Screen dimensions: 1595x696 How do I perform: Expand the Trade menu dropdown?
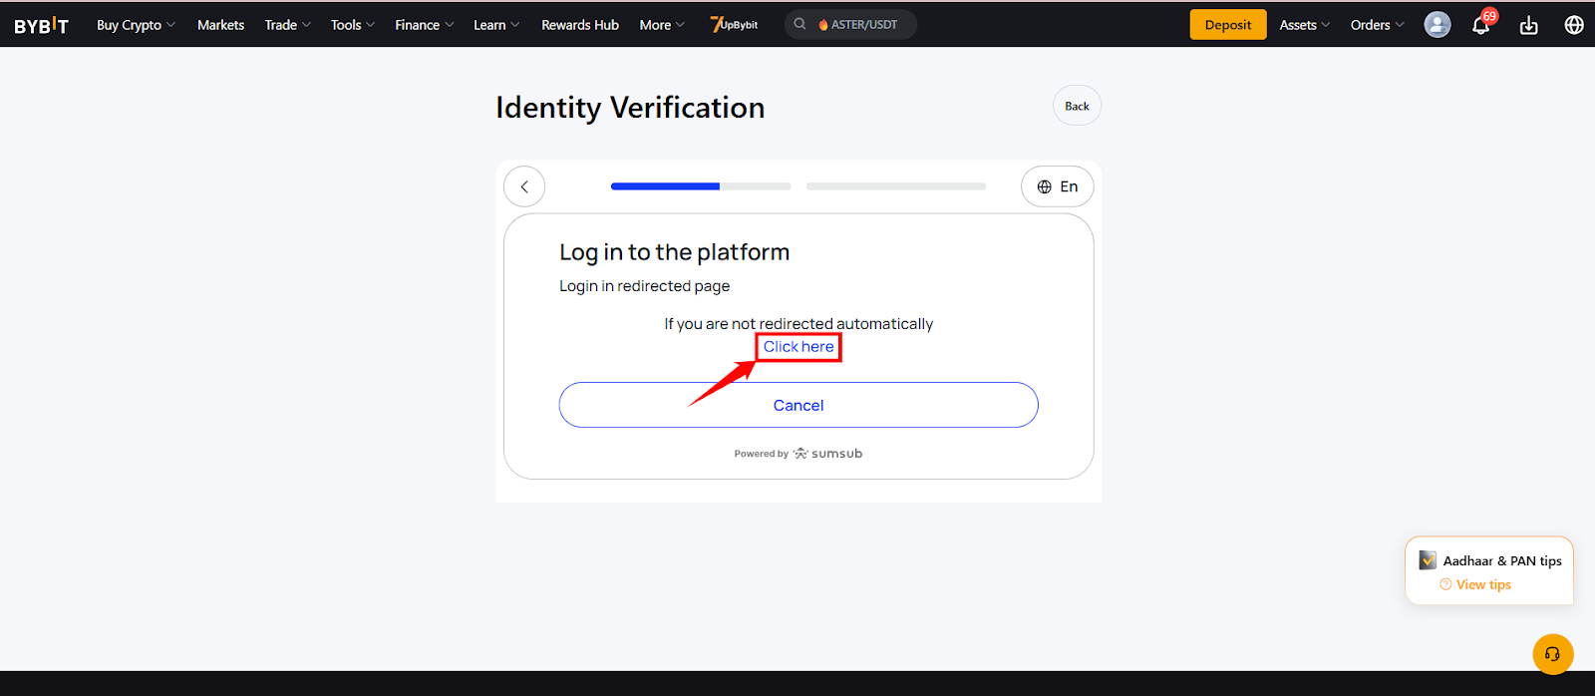click(288, 25)
